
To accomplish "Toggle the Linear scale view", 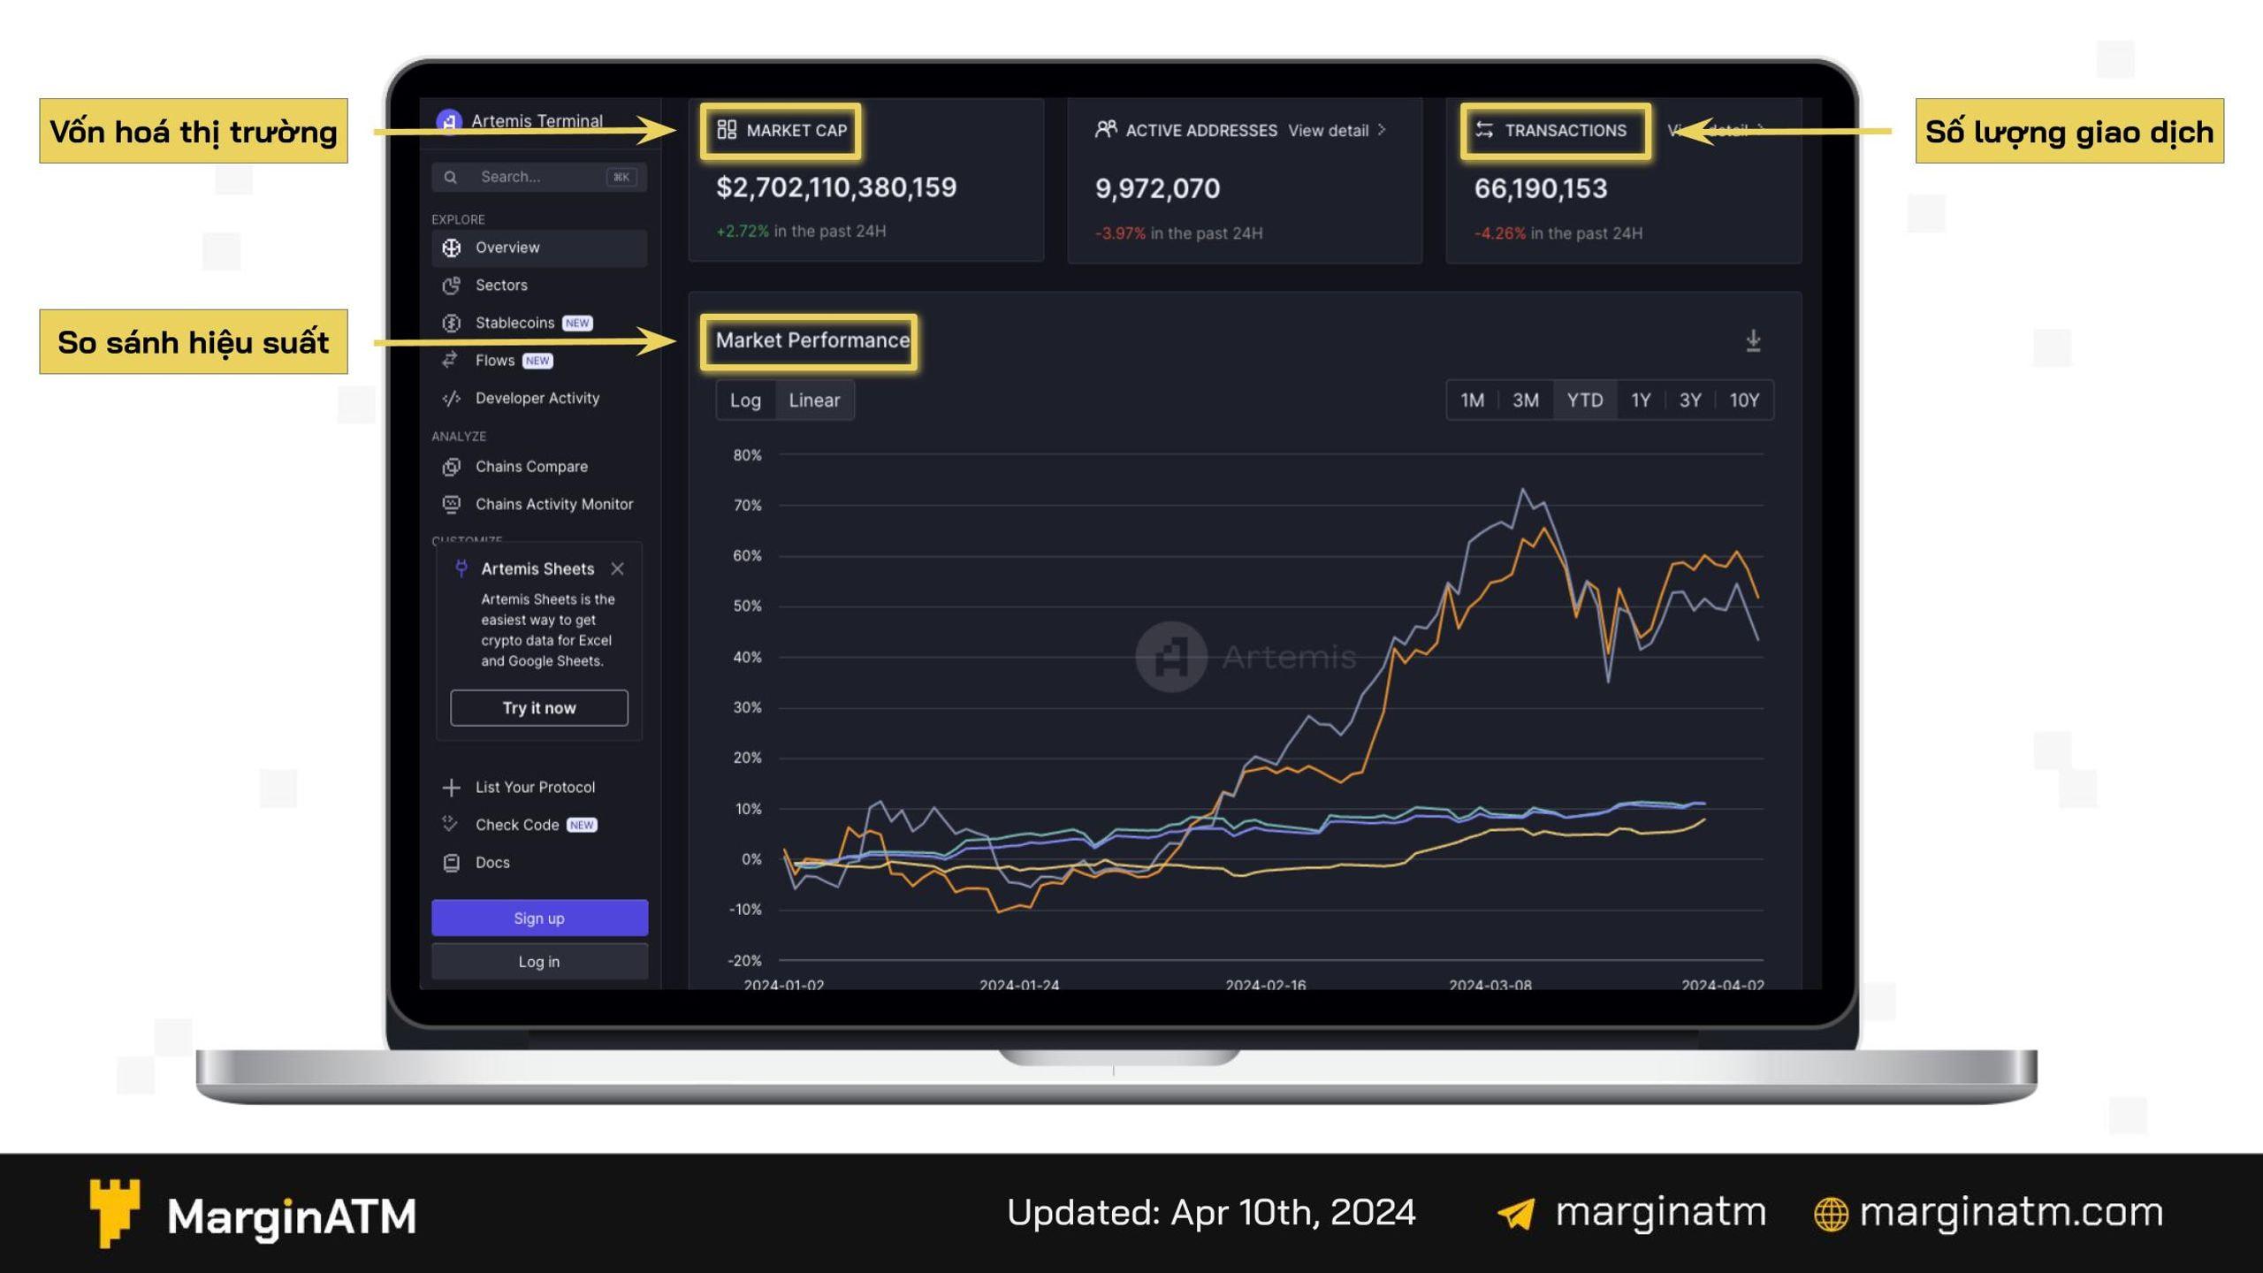I will [x=814, y=400].
